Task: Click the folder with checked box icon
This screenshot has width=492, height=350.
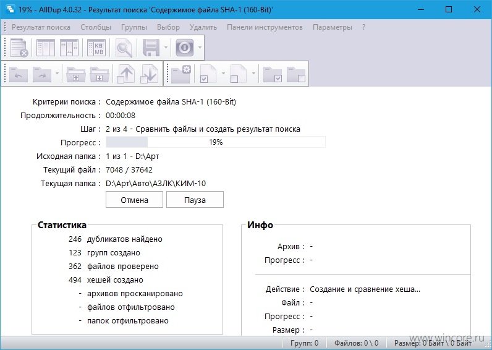Action: pyautogui.click(x=273, y=75)
